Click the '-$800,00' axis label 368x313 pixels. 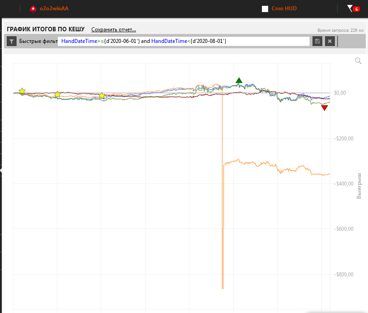[x=344, y=274]
